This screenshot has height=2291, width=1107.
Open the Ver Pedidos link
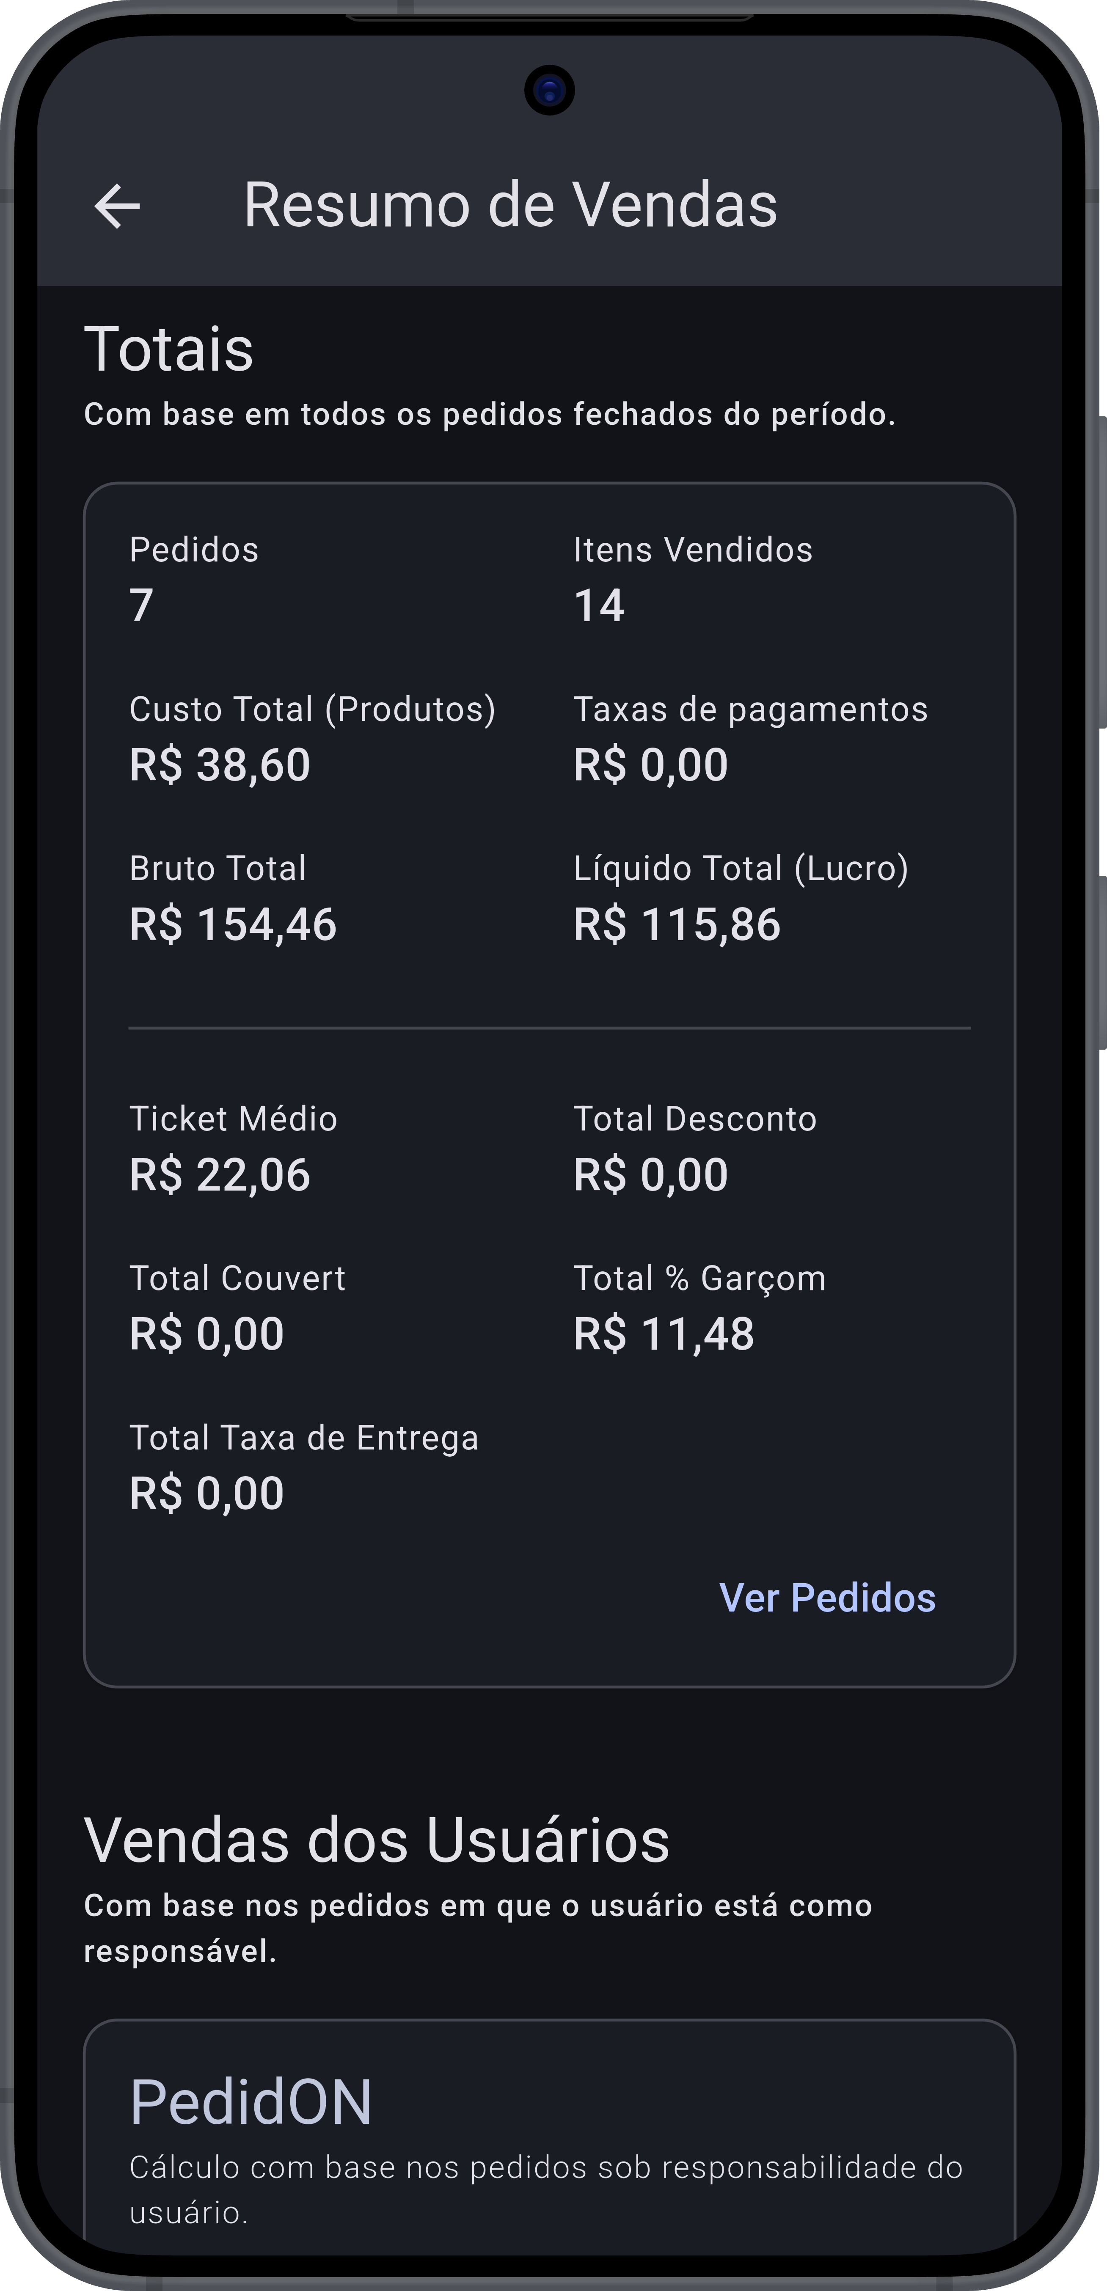point(827,1598)
